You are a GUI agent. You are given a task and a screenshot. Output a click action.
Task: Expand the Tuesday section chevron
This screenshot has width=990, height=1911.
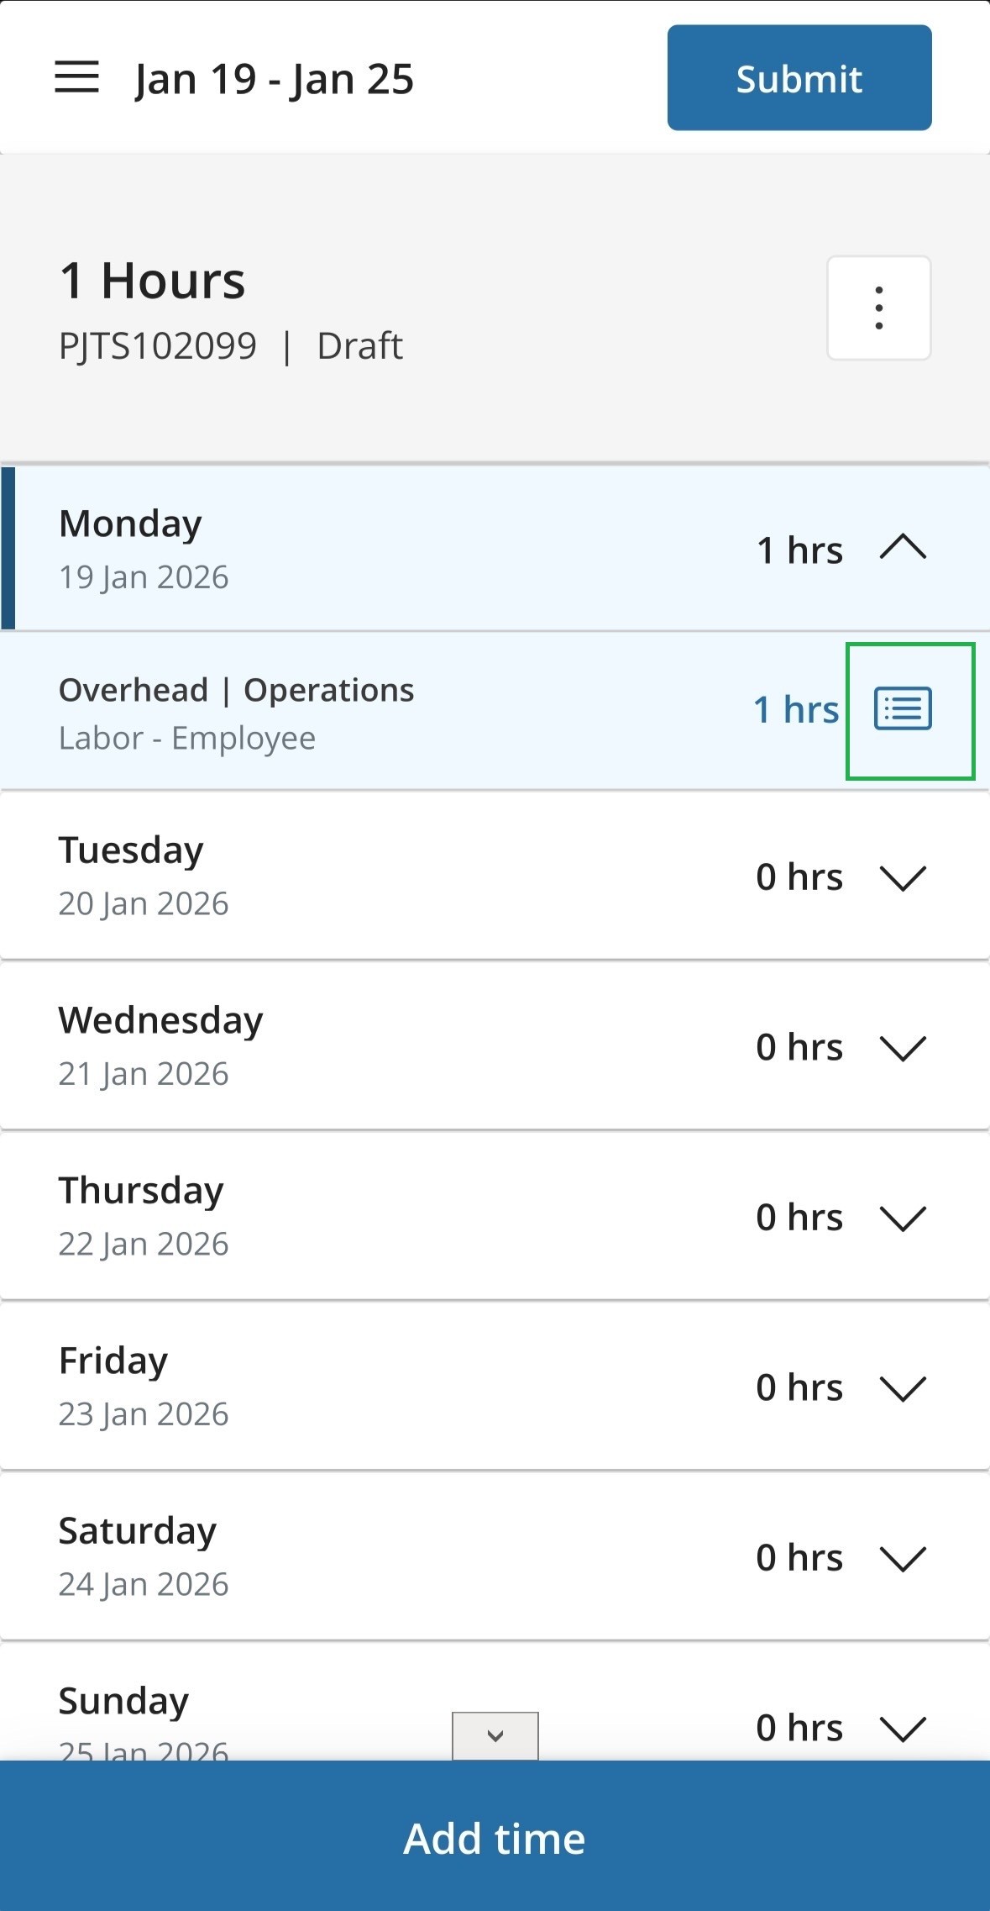pyautogui.click(x=903, y=877)
